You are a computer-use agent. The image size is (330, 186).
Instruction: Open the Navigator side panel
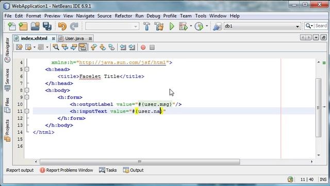click(x=7, y=50)
